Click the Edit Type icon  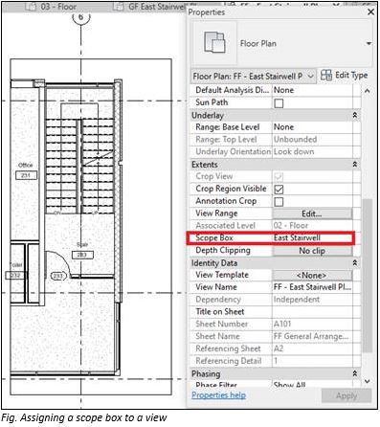click(x=326, y=76)
